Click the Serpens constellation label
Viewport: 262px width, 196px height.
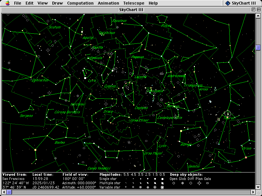pos(27,116)
